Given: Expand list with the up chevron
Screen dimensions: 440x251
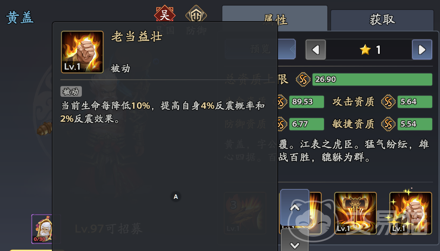Looking at the screenshot, I should [x=294, y=207].
